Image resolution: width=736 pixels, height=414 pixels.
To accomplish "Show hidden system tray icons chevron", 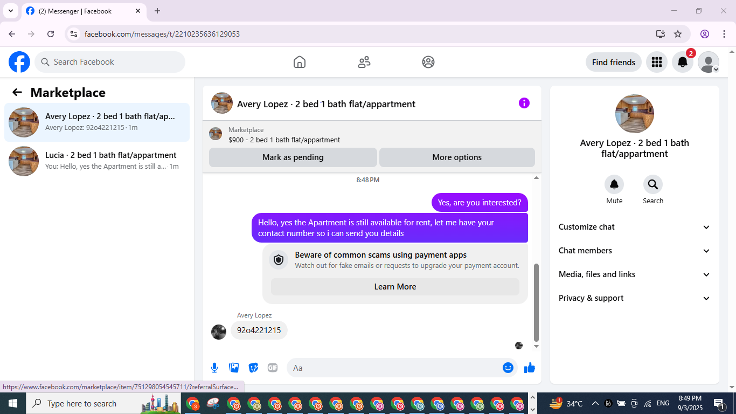I will [x=595, y=403].
